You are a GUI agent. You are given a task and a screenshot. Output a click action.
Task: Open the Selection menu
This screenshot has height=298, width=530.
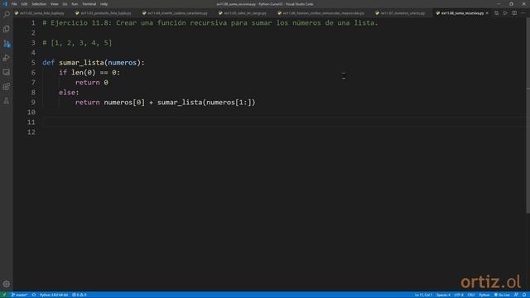point(39,4)
